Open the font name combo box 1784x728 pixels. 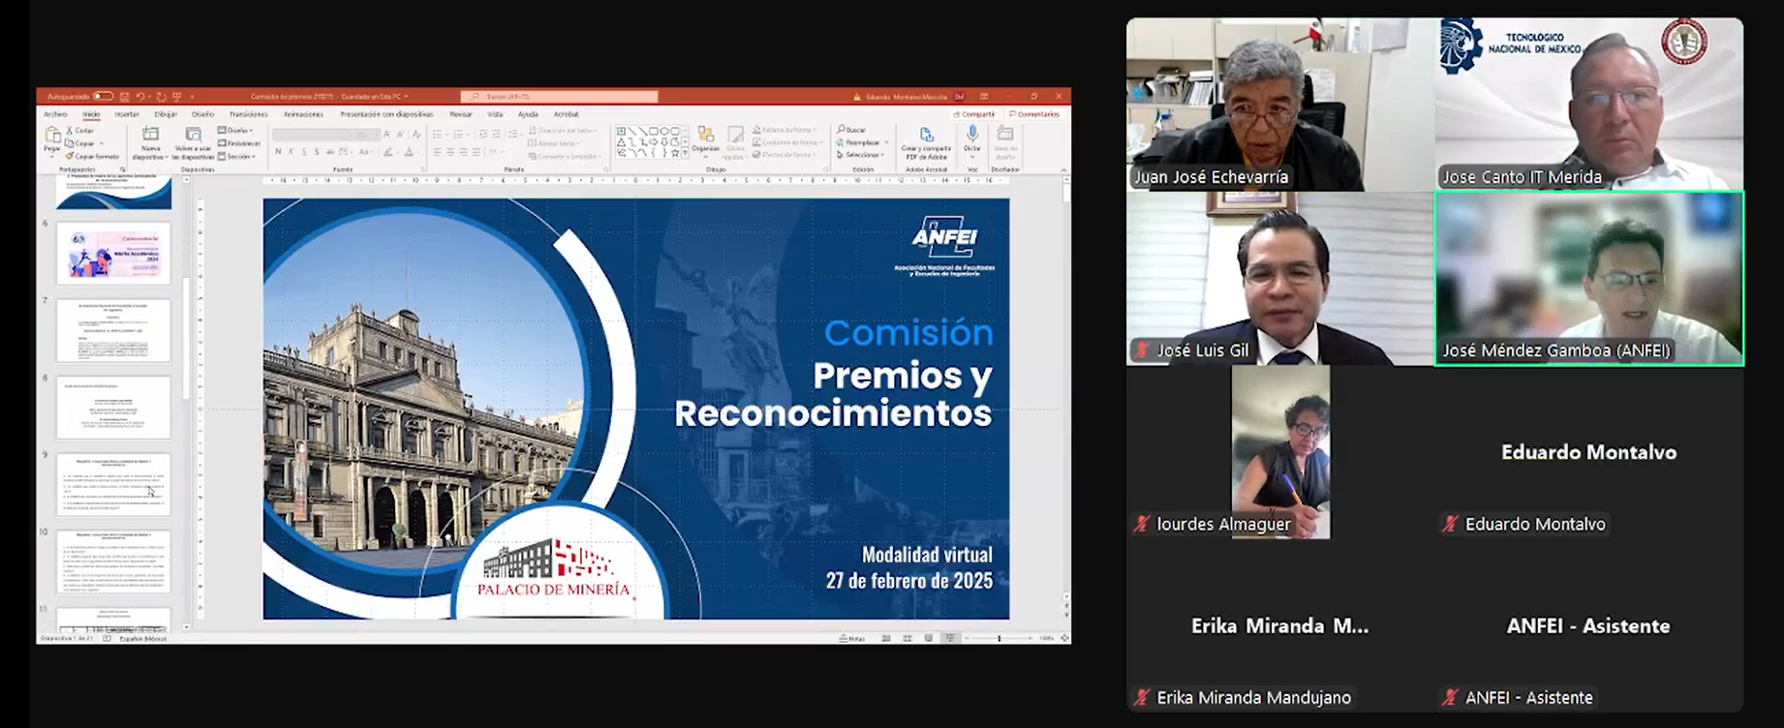coord(312,136)
